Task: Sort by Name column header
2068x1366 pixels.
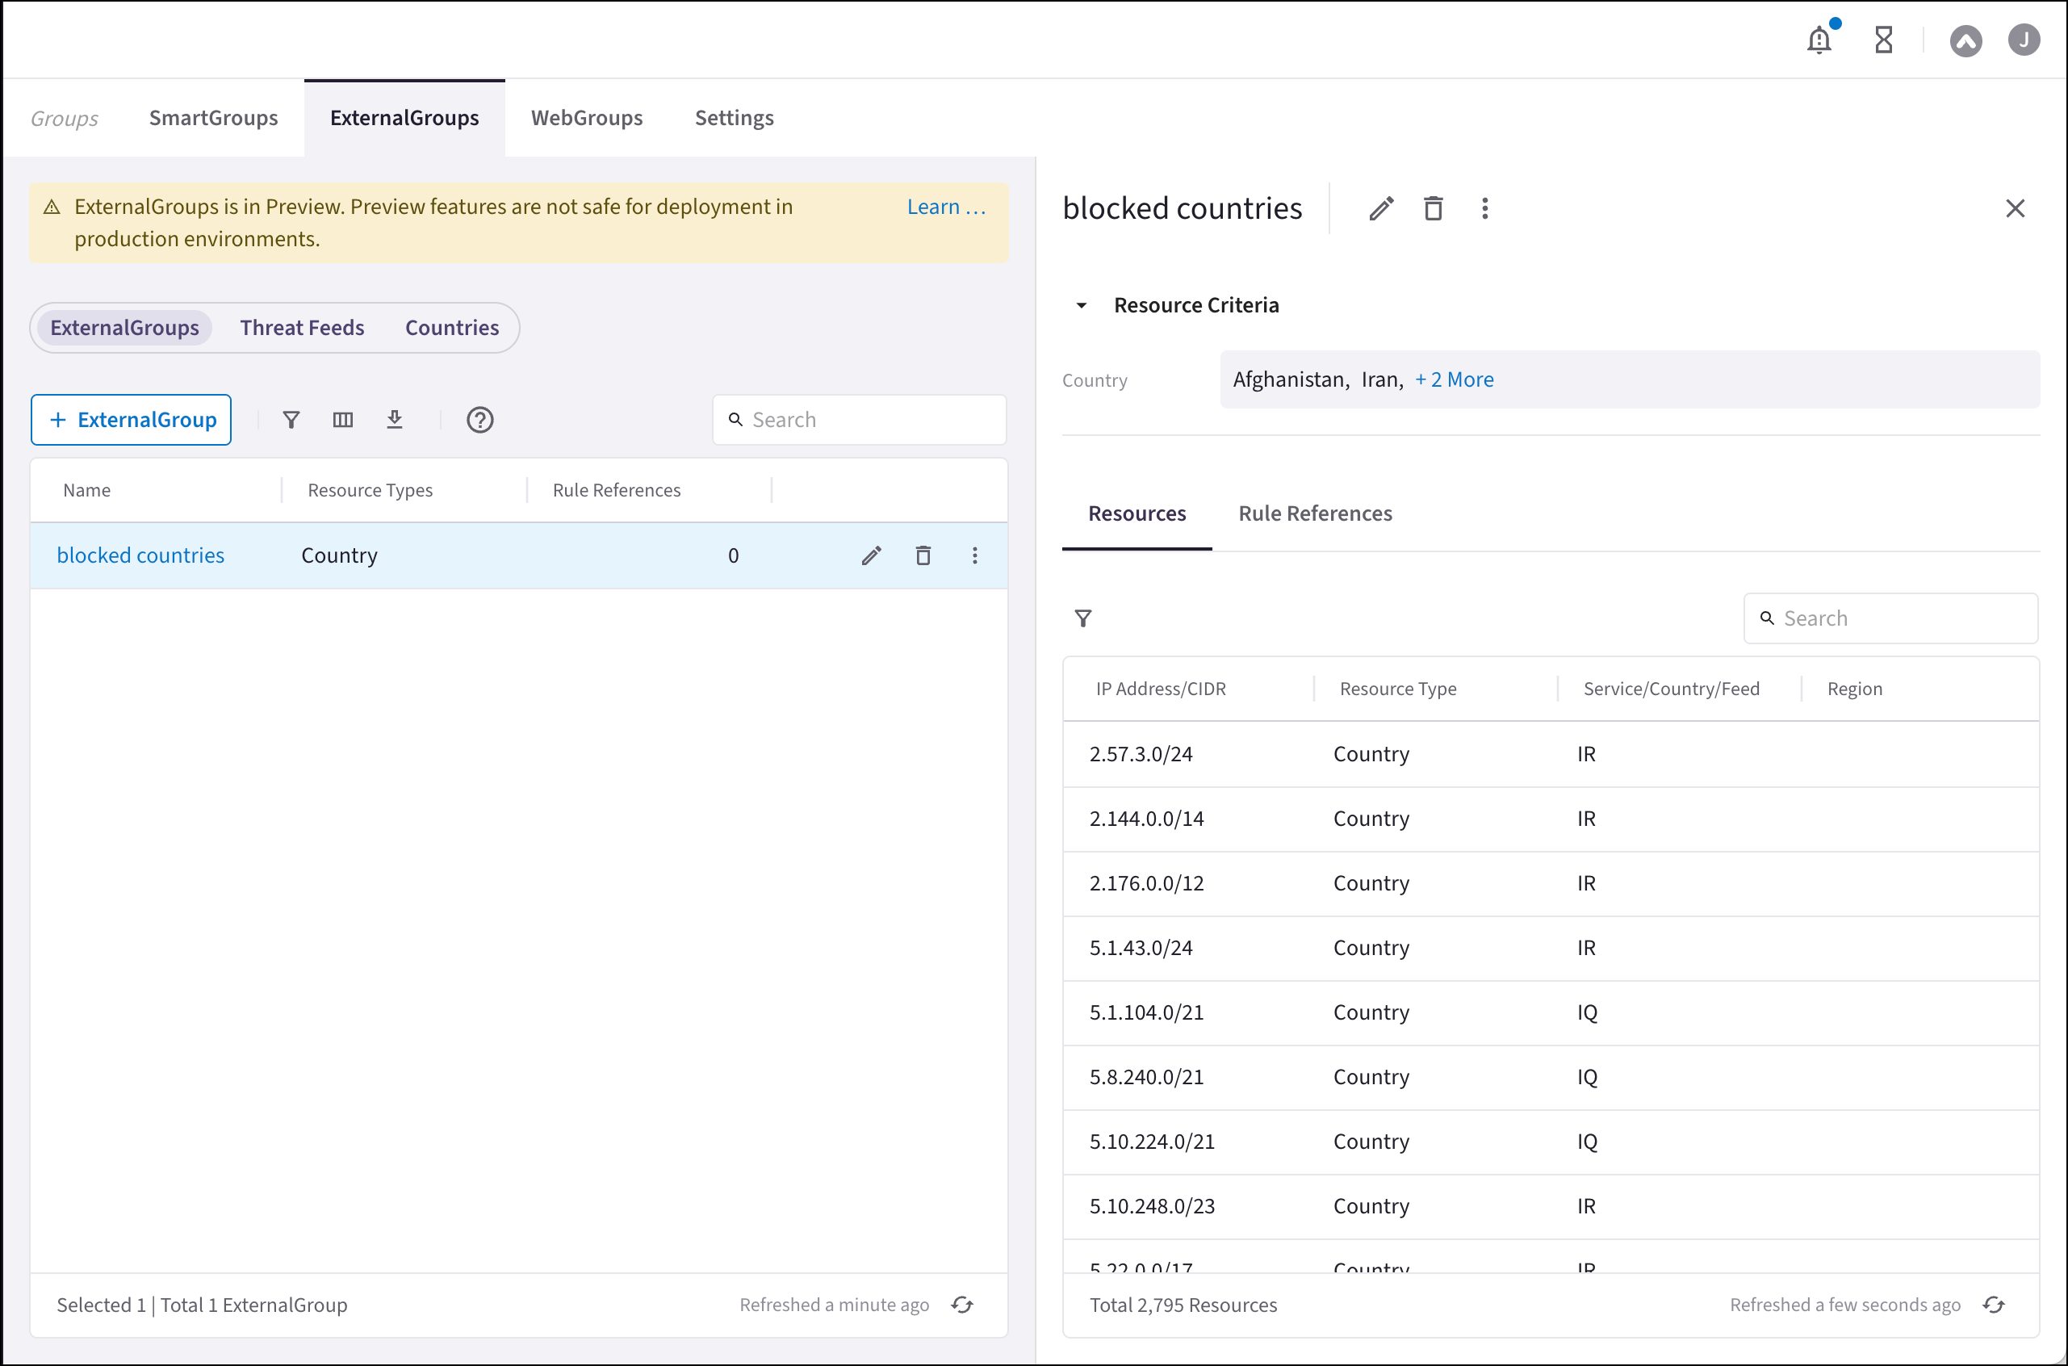Action: (x=87, y=491)
